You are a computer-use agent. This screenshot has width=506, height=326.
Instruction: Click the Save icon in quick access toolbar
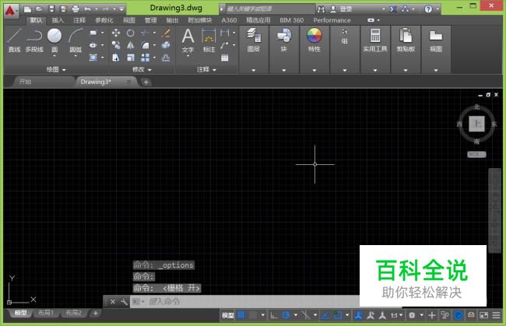(x=51, y=9)
